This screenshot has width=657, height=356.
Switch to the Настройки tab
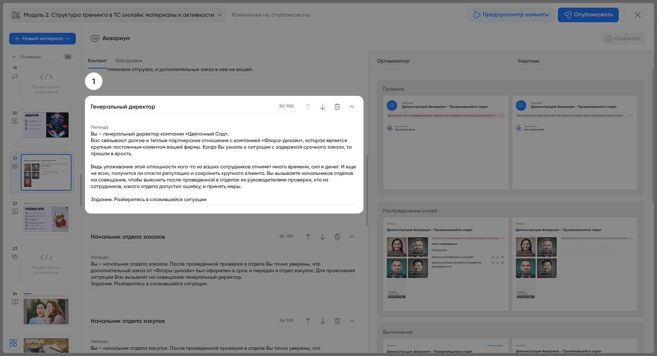129,61
